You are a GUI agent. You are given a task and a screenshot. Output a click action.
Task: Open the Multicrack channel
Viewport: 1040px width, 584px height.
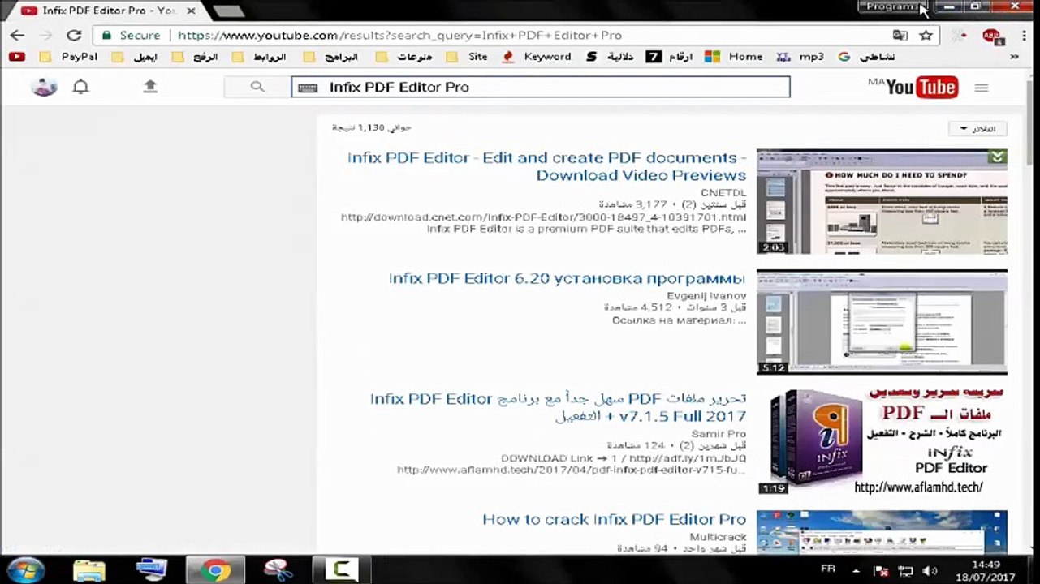(718, 537)
